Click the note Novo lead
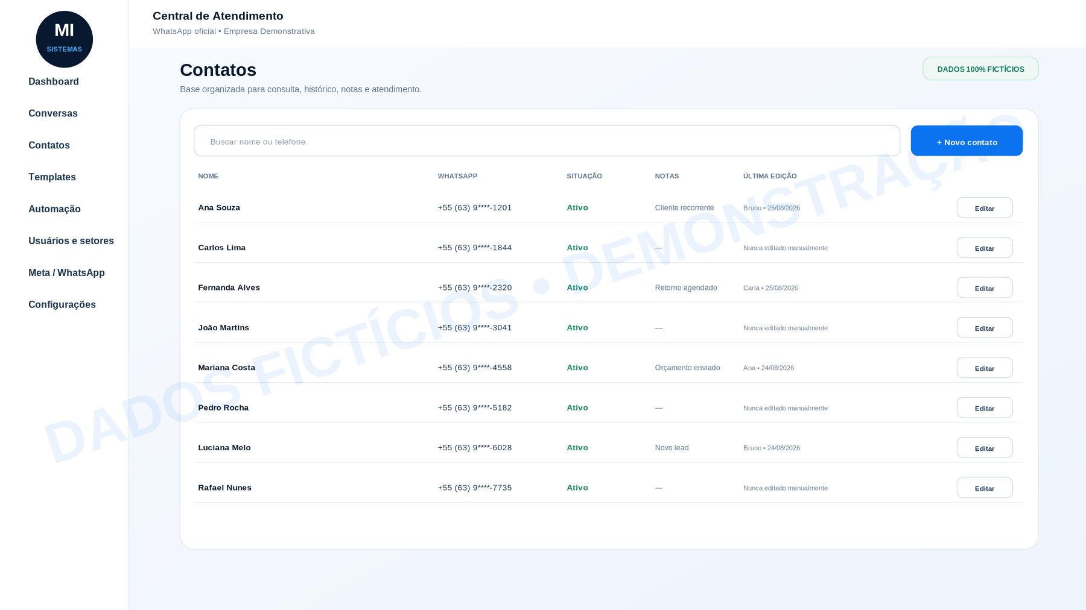This screenshot has height=610, width=1086. click(x=672, y=448)
